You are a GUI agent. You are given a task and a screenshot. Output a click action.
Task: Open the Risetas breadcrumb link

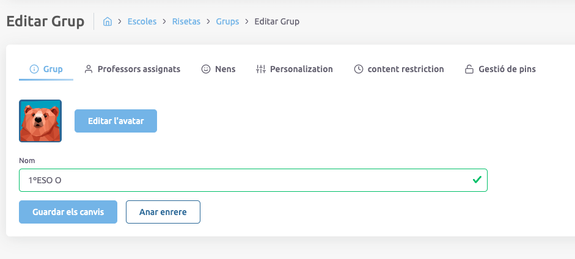pyautogui.click(x=186, y=21)
